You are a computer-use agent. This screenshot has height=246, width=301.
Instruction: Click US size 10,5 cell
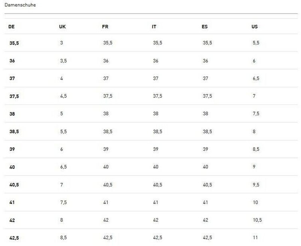click(257, 220)
